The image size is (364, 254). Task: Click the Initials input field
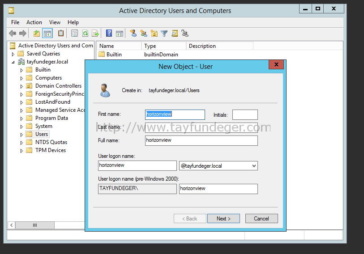point(245,114)
